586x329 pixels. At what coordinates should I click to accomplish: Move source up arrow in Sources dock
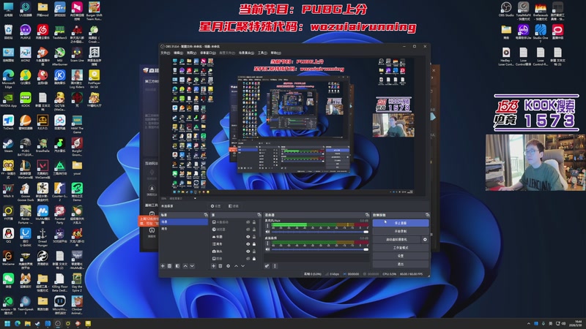[x=236, y=266]
